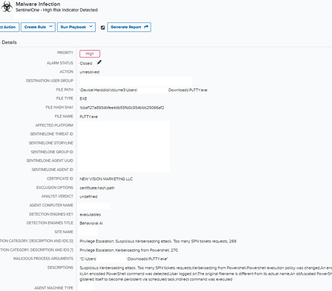
Task: Click the Behavioral AI engine title
Action: 91,223
